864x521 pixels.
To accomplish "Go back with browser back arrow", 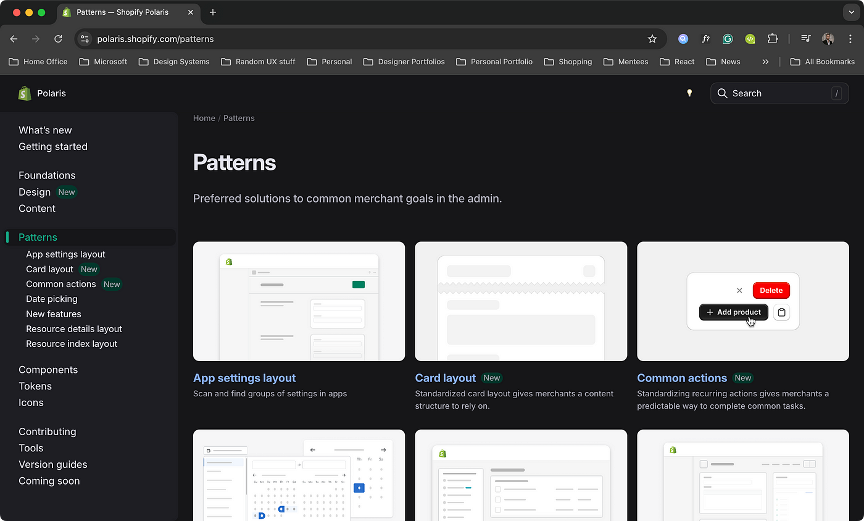I will [14, 38].
